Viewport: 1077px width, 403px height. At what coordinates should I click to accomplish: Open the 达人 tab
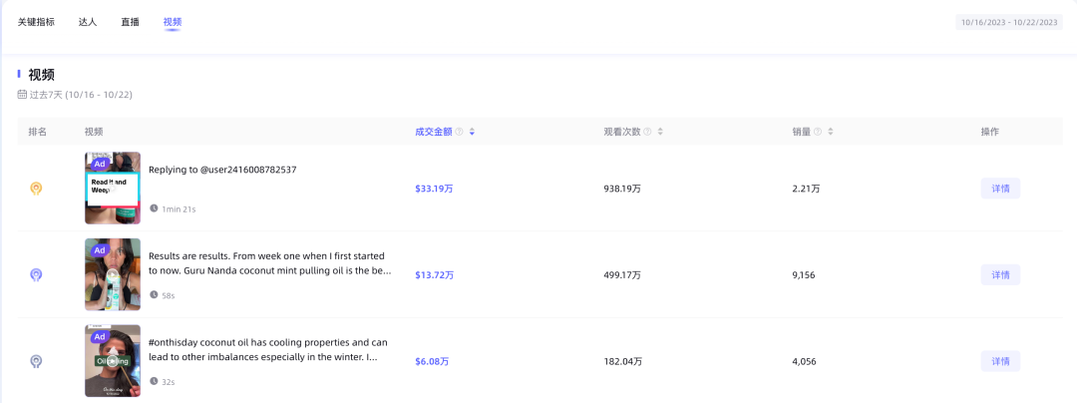(x=88, y=22)
